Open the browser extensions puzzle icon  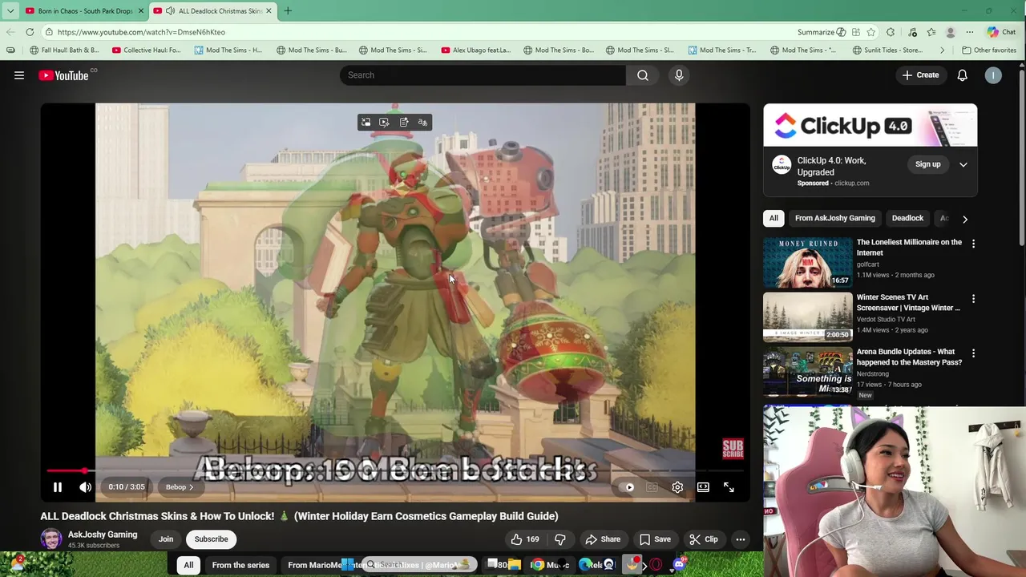pos(891,32)
